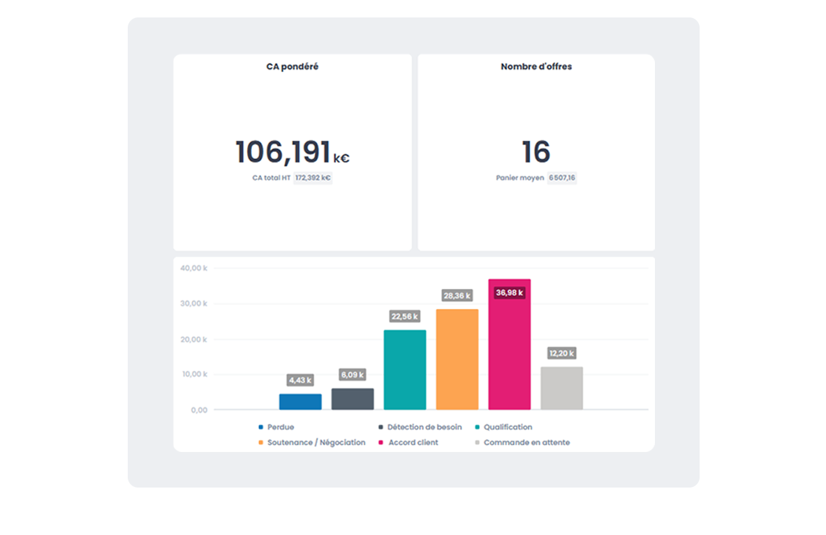
Task: Click the blue Perdue bar
Action: point(300,402)
